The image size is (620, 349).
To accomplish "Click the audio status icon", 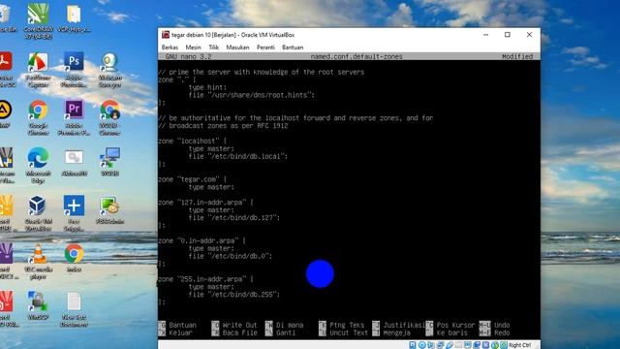I will pyautogui.click(x=430, y=345).
